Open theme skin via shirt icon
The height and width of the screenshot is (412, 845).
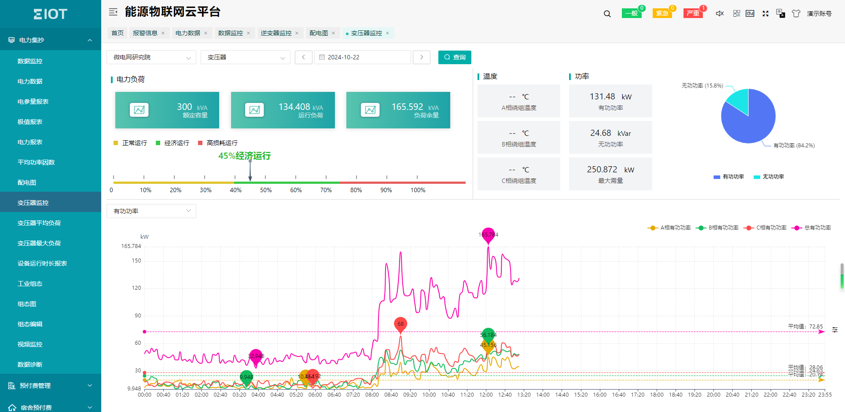[796, 14]
